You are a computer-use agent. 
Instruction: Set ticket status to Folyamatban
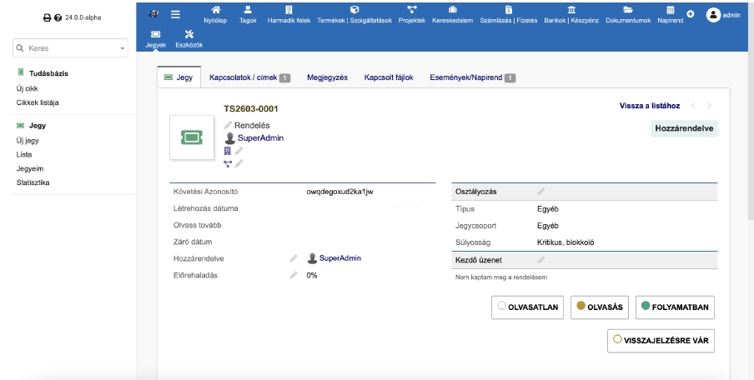[674, 307]
